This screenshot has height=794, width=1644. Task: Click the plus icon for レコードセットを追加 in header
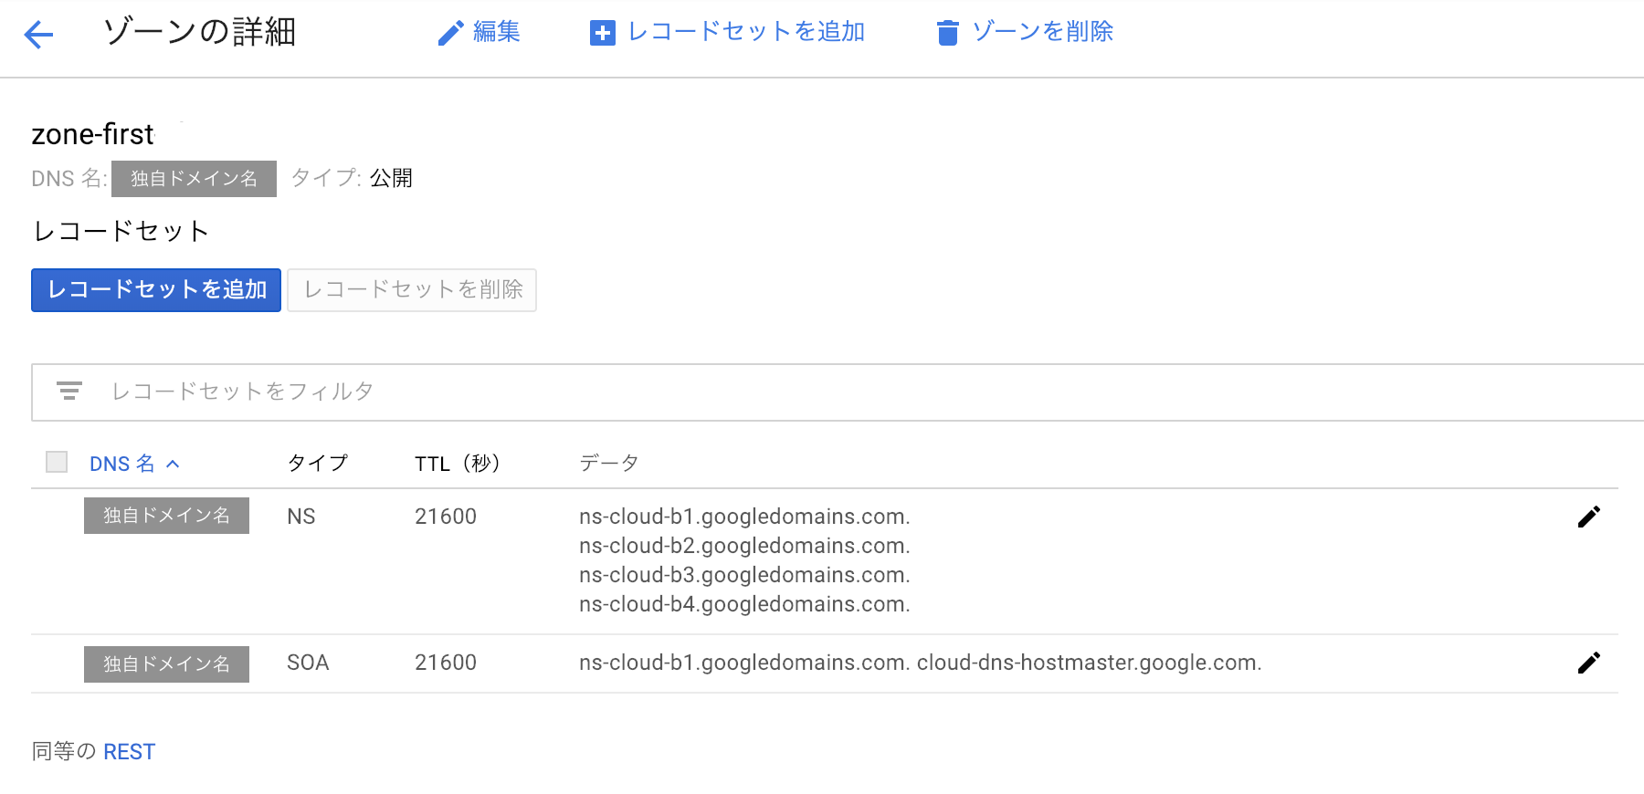coord(603,33)
